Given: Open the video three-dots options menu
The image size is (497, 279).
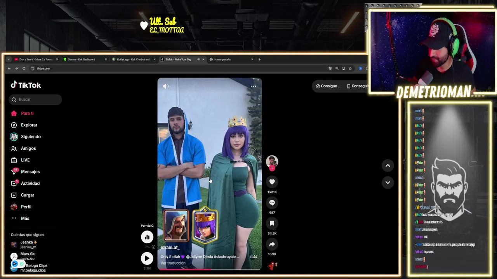Looking at the screenshot, I should click(254, 86).
